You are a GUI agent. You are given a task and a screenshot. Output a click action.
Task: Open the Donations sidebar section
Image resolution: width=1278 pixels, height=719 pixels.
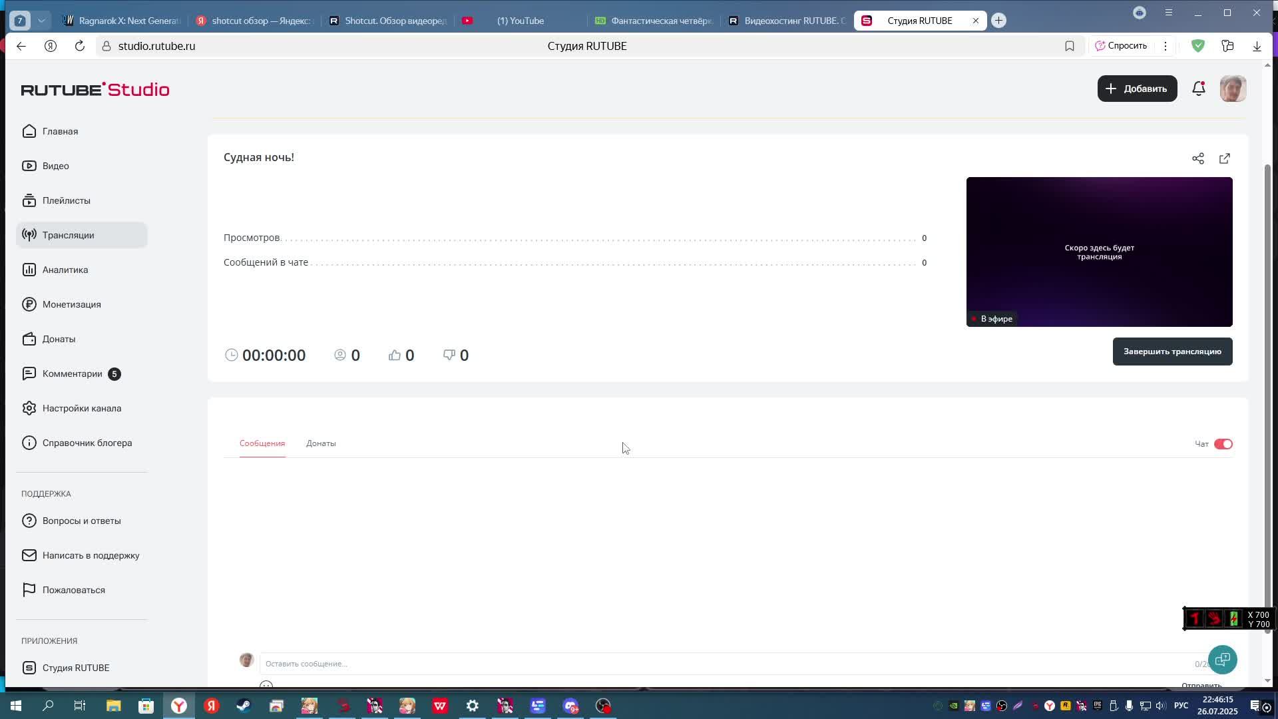[x=59, y=339]
